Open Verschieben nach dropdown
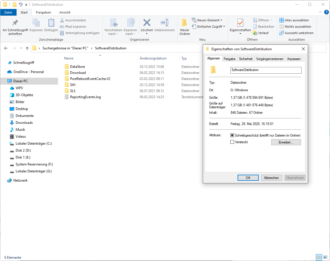330x261 pixels. 113,32
